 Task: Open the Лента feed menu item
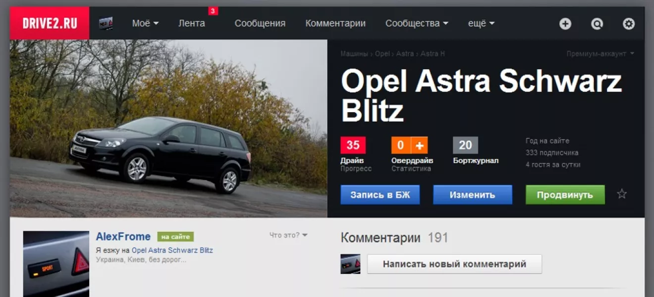[191, 23]
